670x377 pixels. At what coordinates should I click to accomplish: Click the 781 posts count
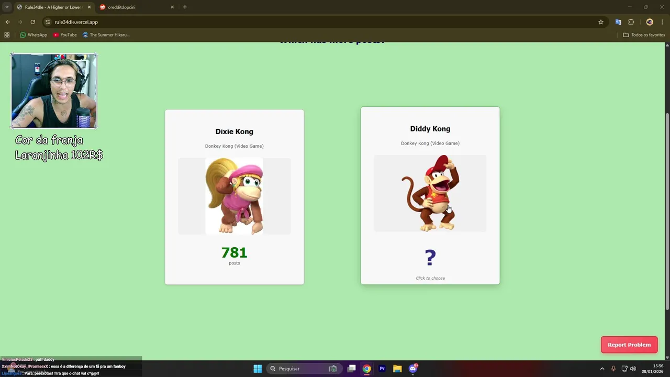click(x=234, y=253)
